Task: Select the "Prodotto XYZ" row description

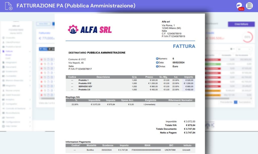Action: [x=85, y=83]
